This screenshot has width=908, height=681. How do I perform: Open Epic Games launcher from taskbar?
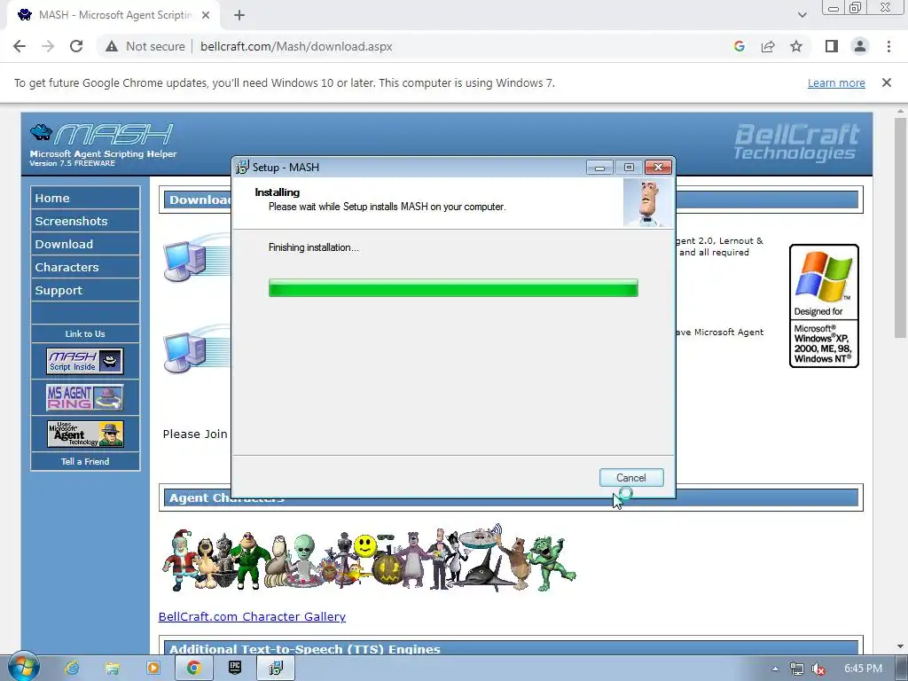coord(235,669)
